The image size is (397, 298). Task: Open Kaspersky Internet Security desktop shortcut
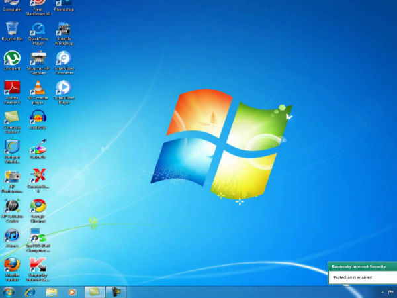38,270
